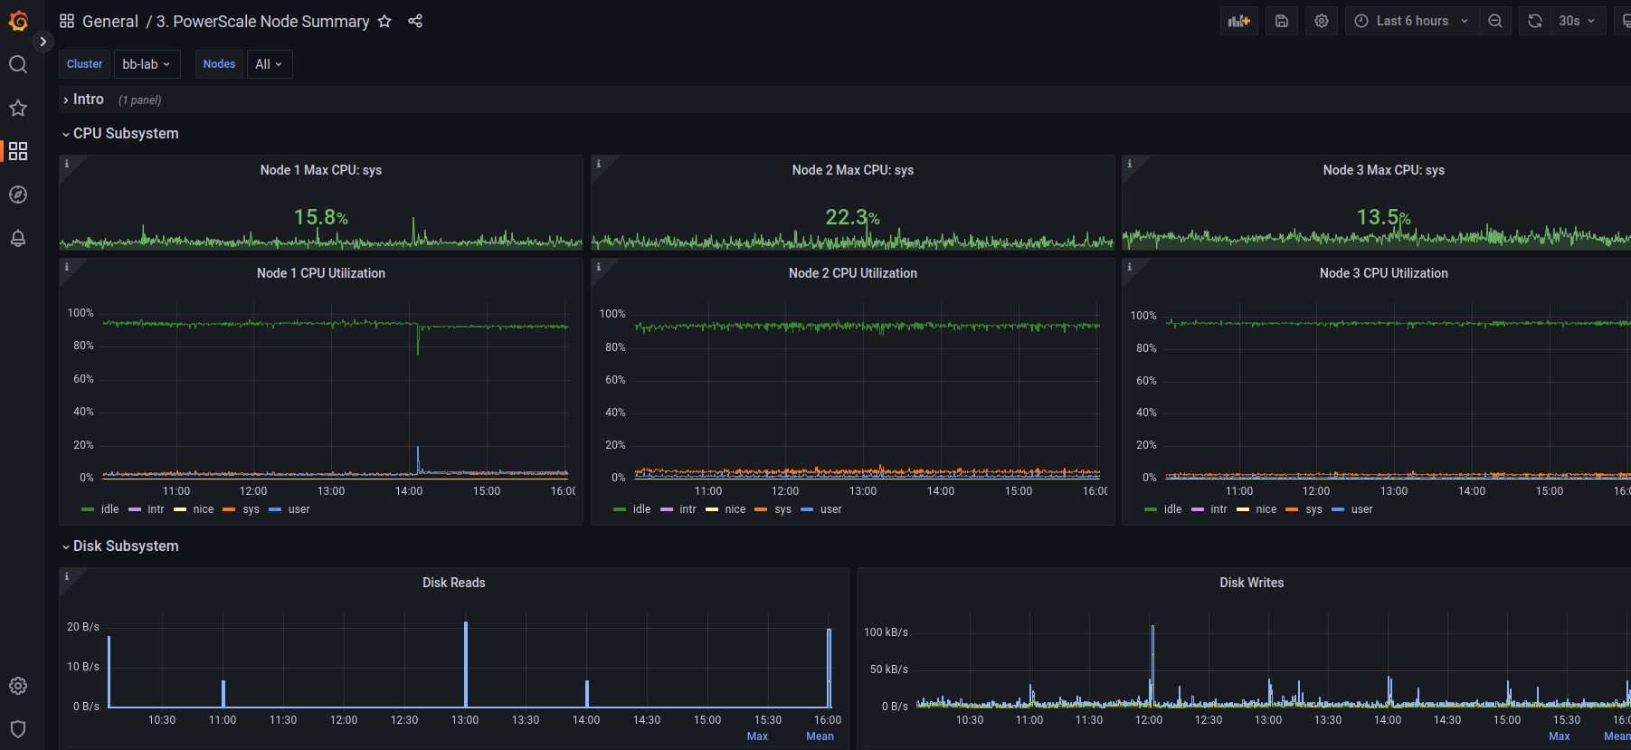
Task: Show info for Node 3 CPU Utilization panel
Action: [1130, 267]
